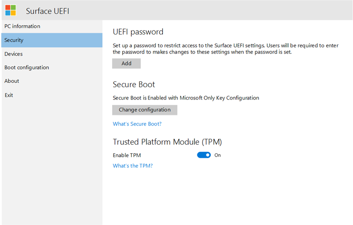Show the About page
The width and height of the screenshot is (353, 225).
point(12,81)
